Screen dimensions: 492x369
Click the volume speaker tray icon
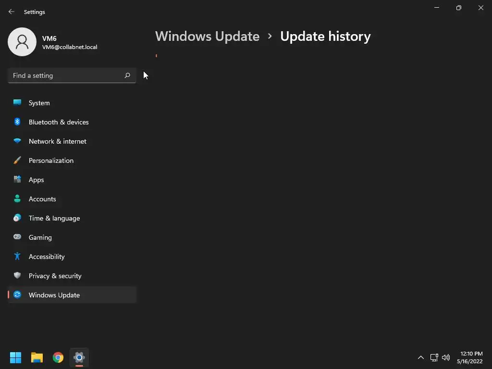pos(445,357)
